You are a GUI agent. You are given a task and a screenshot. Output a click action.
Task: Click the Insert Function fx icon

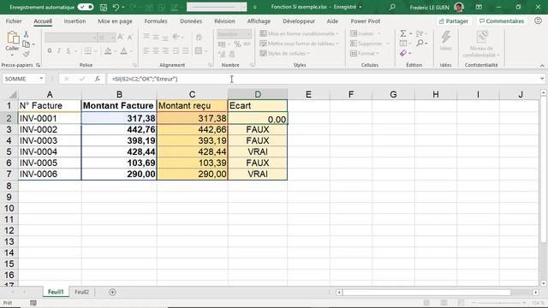click(98, 79)
